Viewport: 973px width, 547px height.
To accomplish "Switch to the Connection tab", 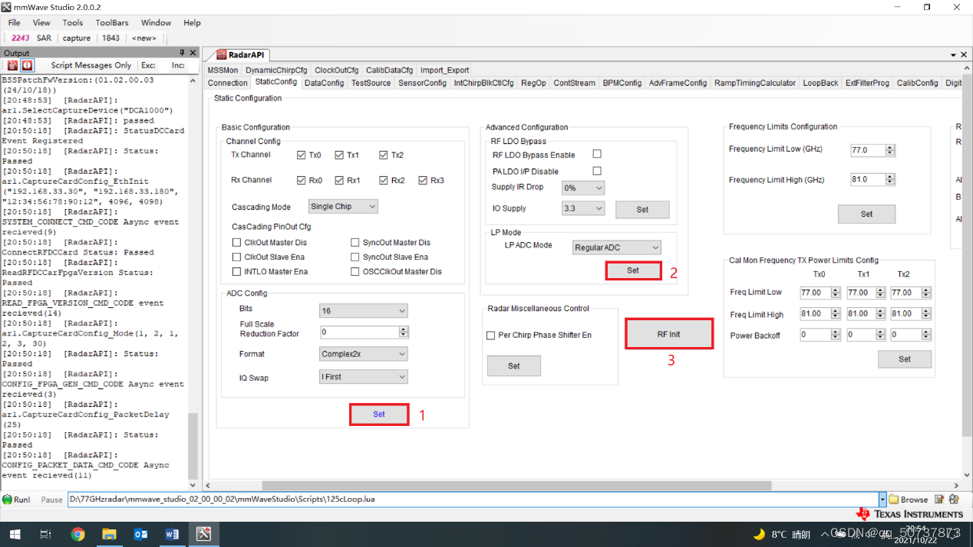I will [x=228, y=83].
